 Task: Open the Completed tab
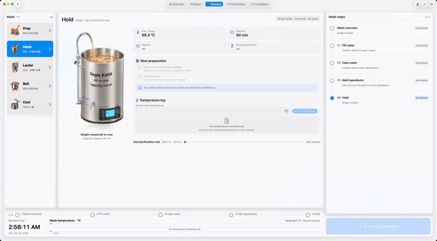tap(259, 4)
